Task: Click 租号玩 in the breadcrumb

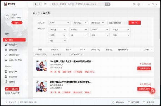Action: [36, 13]
